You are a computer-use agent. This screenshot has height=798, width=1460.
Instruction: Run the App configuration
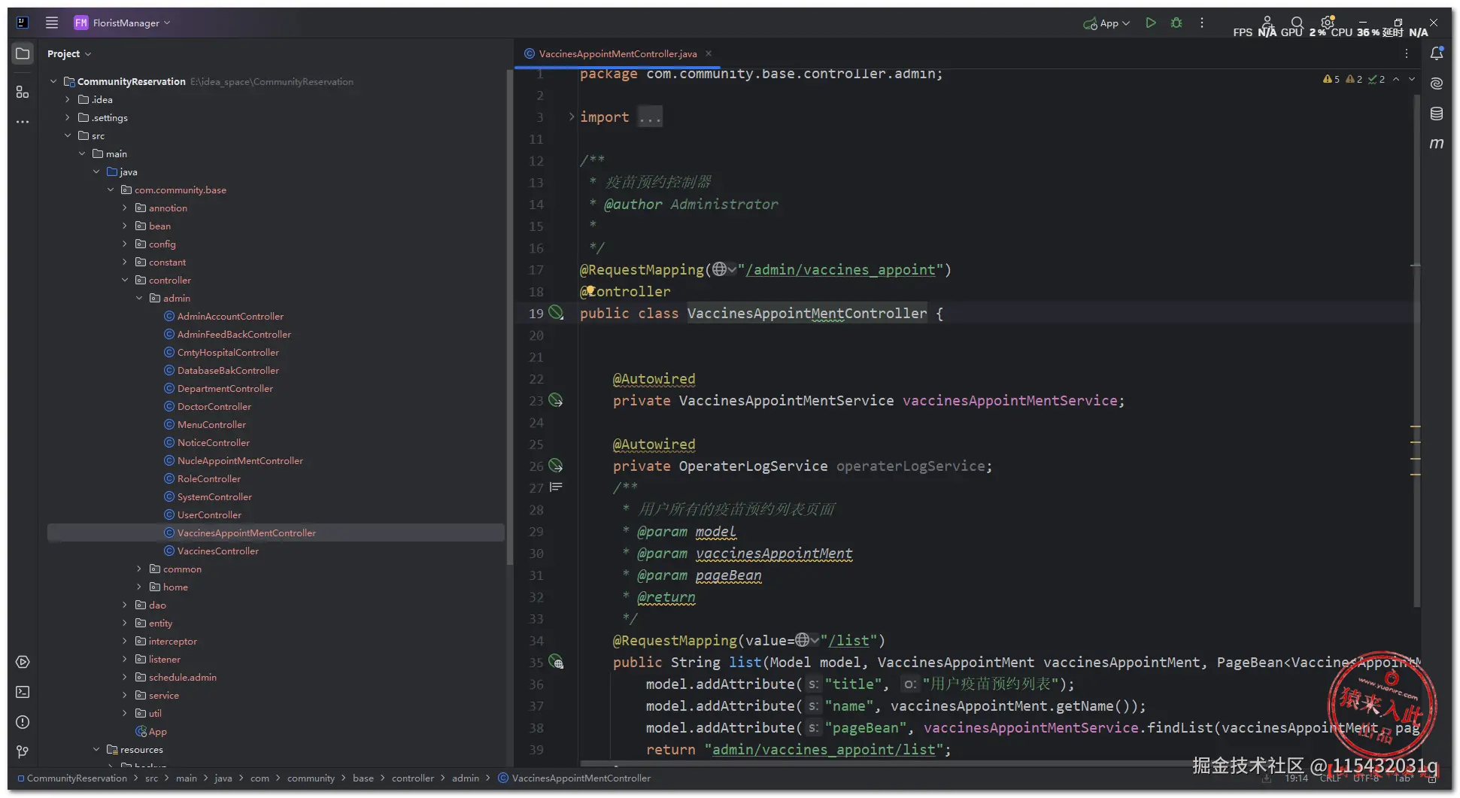click(1150, 23)
